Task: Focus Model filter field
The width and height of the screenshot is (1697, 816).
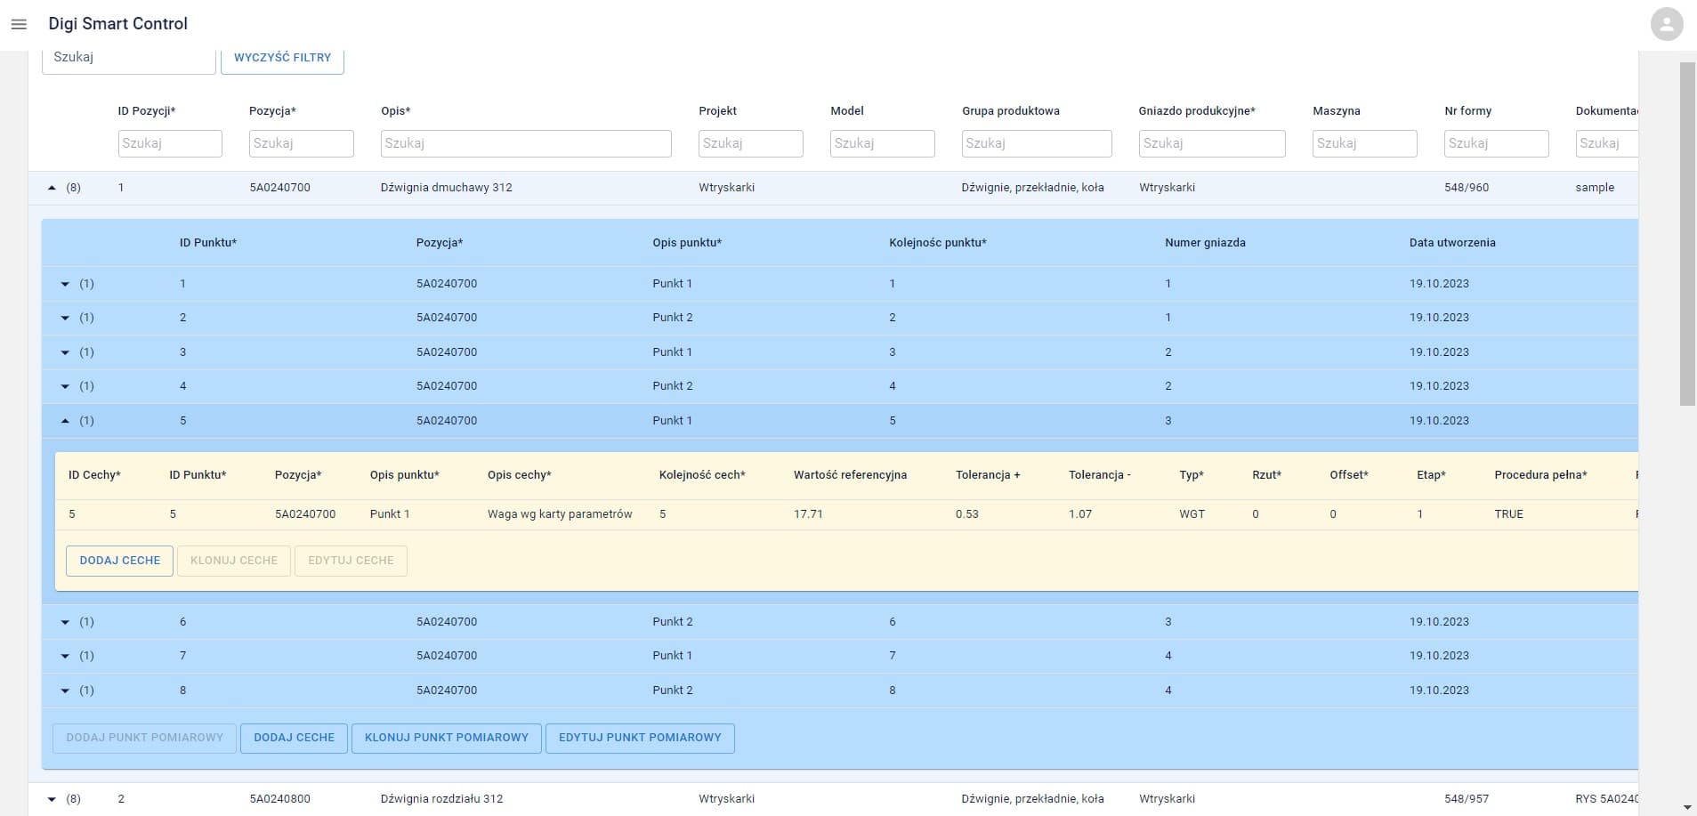Action: [883, 143]
